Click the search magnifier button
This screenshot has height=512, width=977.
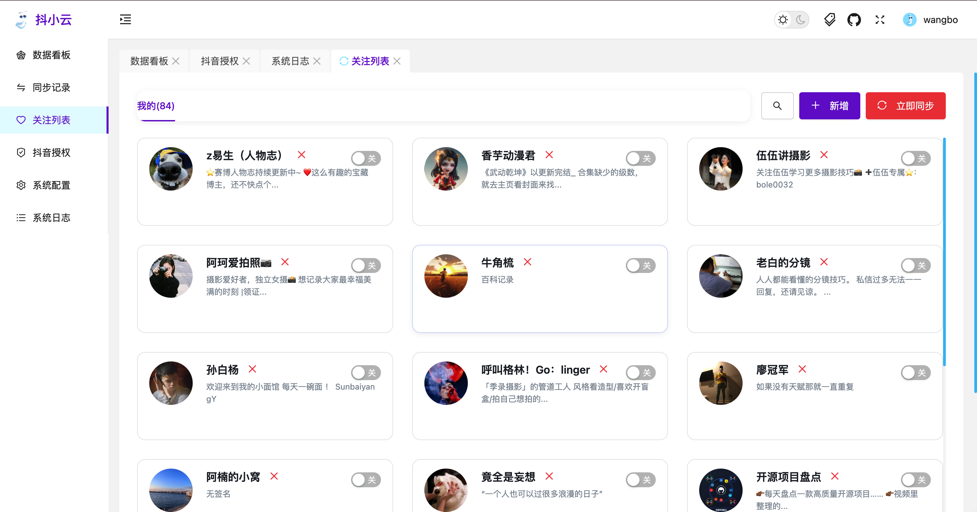coord(777,106)
